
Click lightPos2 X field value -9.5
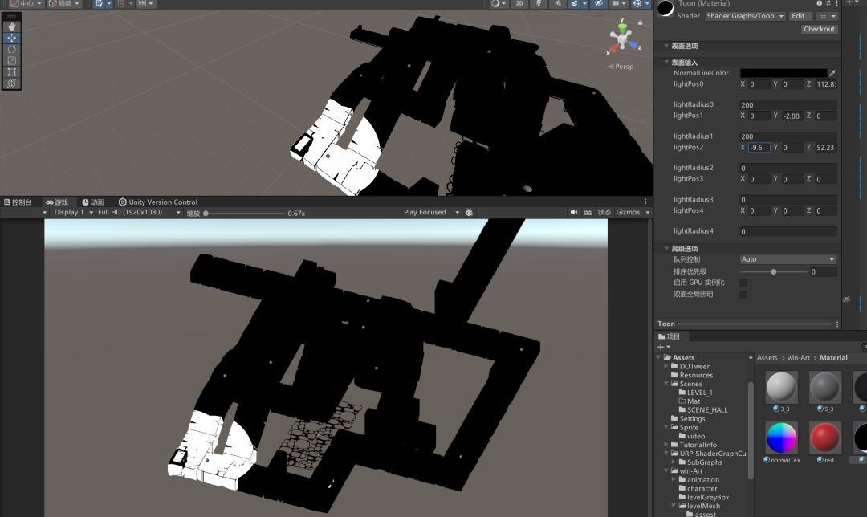coord(759,148)
